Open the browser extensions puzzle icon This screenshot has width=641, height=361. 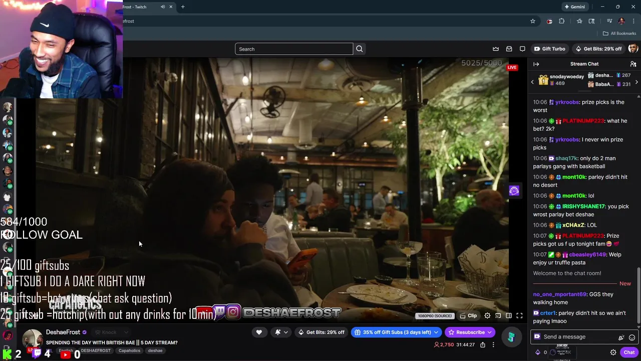click(561, 21)
